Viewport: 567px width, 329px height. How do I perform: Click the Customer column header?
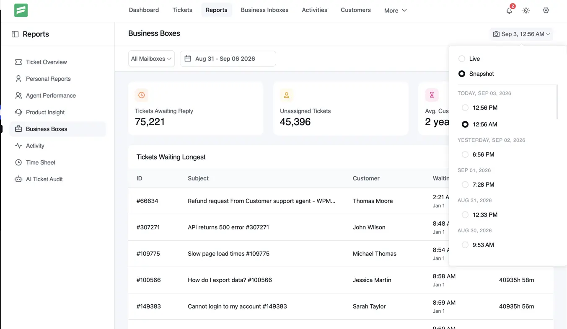click(x=366, y=178)
